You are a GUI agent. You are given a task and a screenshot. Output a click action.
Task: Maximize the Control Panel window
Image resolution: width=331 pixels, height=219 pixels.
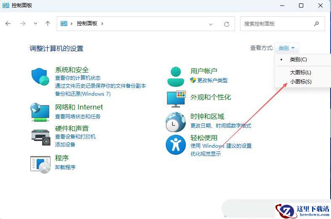301,5
